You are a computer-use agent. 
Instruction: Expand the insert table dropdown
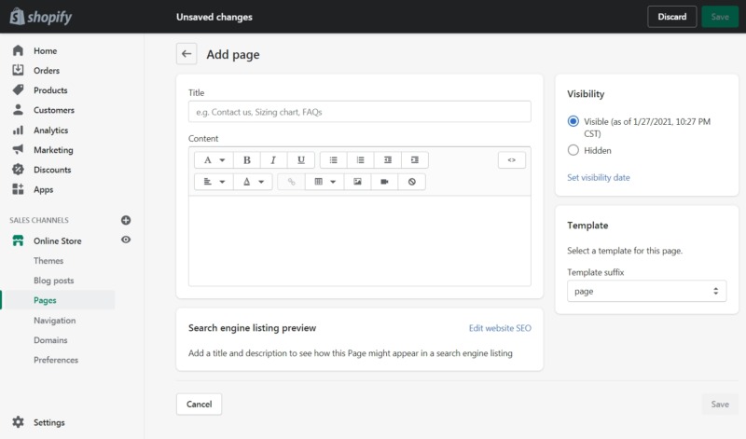[324, 182]
